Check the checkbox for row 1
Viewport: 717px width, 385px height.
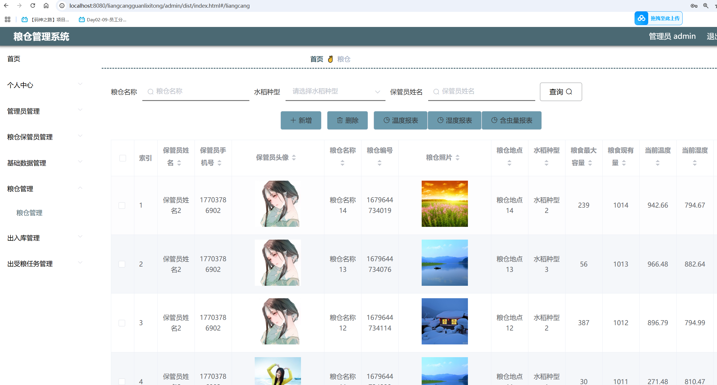122,205
